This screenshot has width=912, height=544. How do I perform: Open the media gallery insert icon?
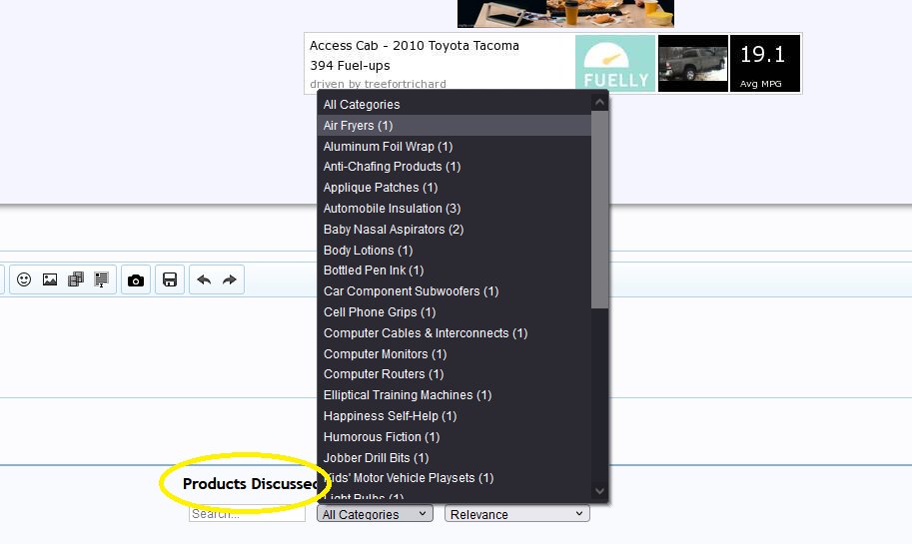pyautogui.click(x=76, y=279)
